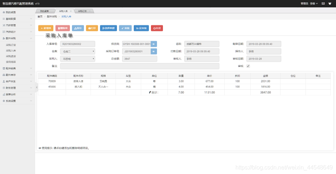Click the 制单日期 date field
Image resolution: width=336 pixels, height=174 pixels.
coord(264,44)
